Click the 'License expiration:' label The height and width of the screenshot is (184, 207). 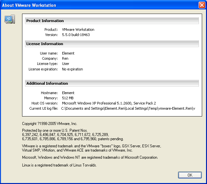point(43,69)
